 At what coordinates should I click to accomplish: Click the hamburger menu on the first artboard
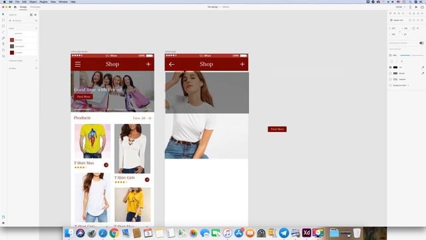(78, 64)
